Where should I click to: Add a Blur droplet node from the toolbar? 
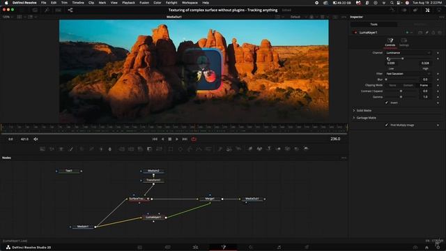pyautogui.click(x=110, y=149)
